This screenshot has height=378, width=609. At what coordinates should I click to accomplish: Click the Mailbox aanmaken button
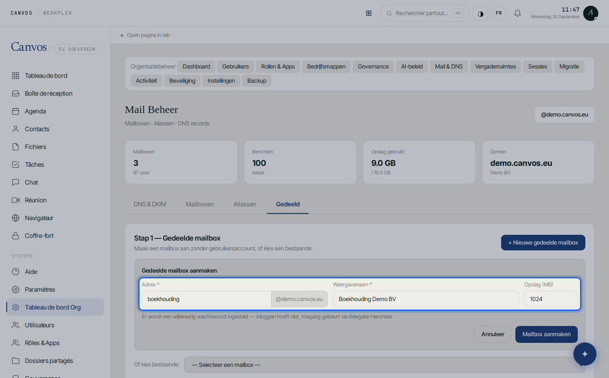pos(547,334)
